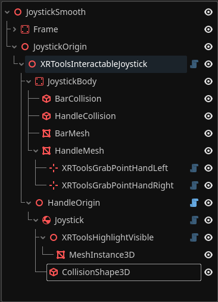This screenshot has height=302, width=218.
Task: Click the JoystickBody node type icon
Action: tap(39, 81)
